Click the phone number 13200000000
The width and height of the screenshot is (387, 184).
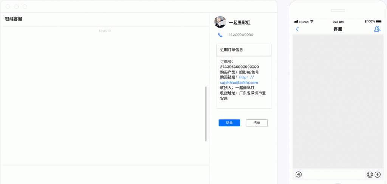tap(241, 35)
